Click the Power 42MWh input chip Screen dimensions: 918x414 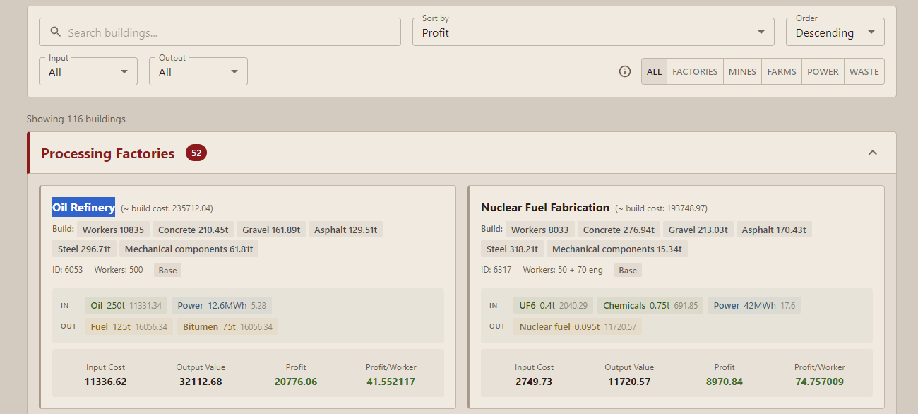[755, 306]
